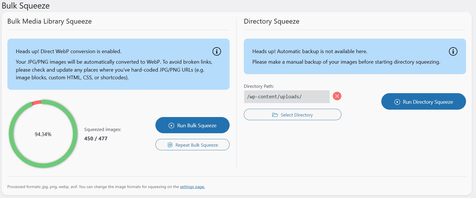
Task: Click the red segment of progress ring
Action: [37, 103]
